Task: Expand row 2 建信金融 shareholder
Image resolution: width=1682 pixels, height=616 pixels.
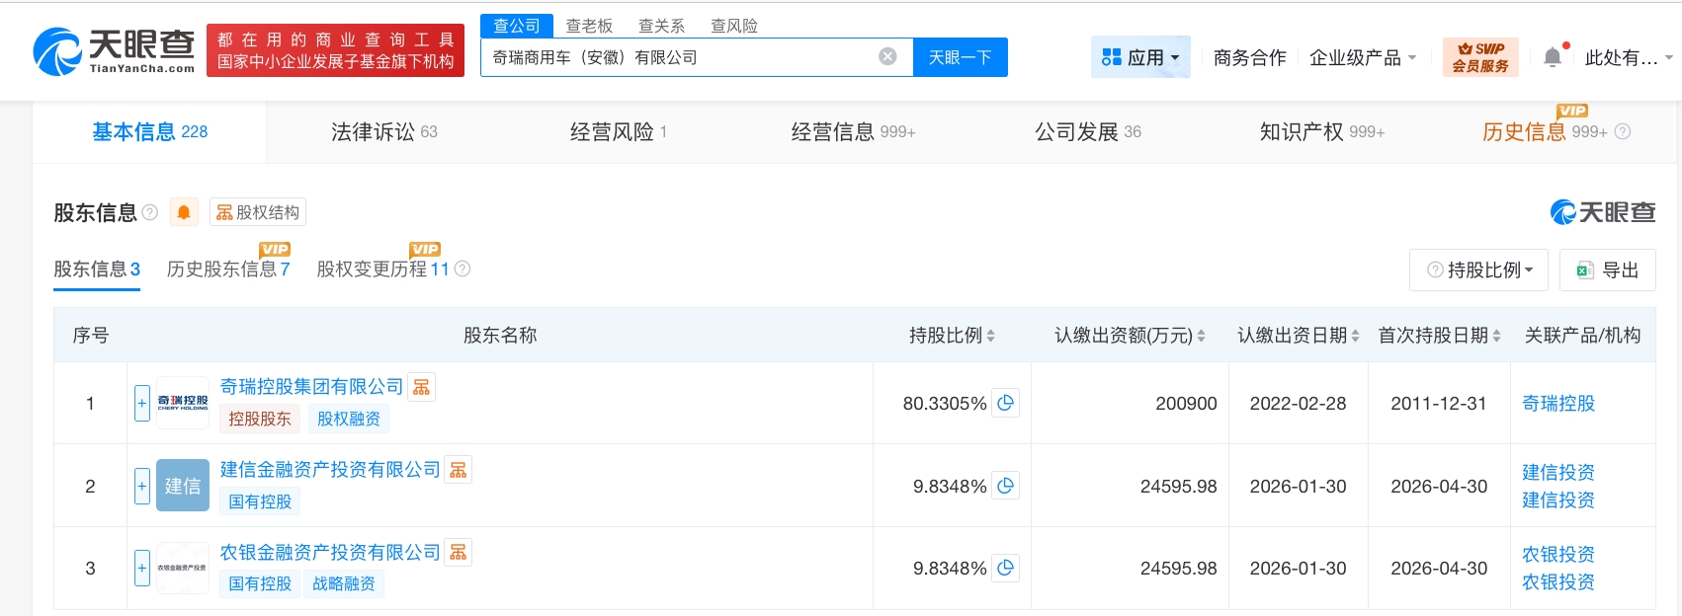Action: [x=142, y=486]
